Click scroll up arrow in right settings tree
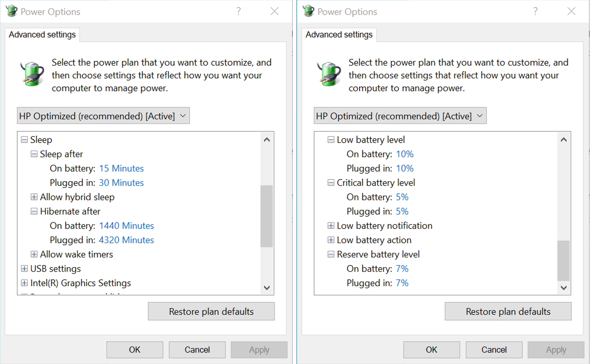 (x=564, y=140)
